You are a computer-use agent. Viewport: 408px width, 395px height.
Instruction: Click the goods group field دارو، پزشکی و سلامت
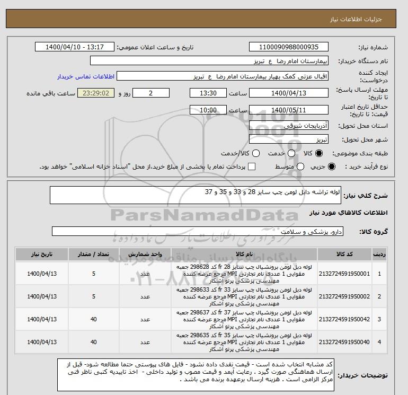point(198,231)
